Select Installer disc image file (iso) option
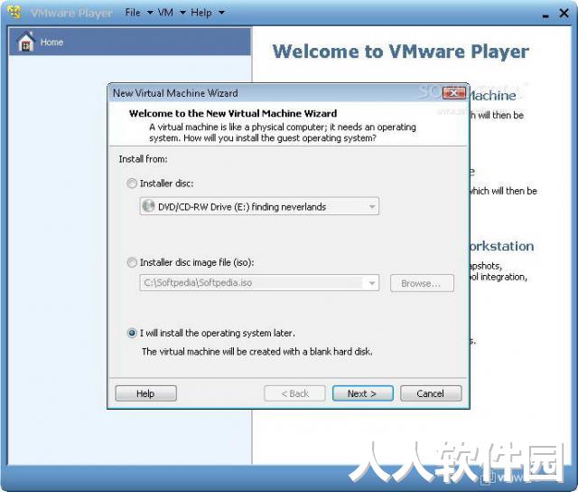 [x=132, y=262]
